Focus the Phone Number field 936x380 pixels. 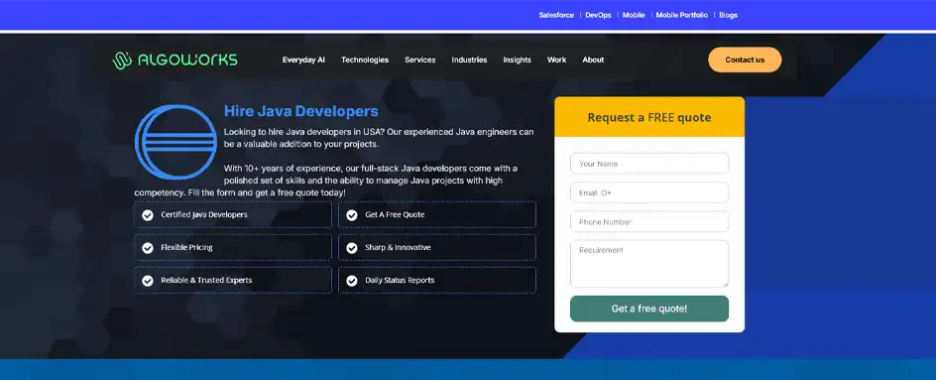[x=649, y=221]
